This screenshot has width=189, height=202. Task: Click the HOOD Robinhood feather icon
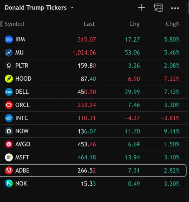(9, 79)
